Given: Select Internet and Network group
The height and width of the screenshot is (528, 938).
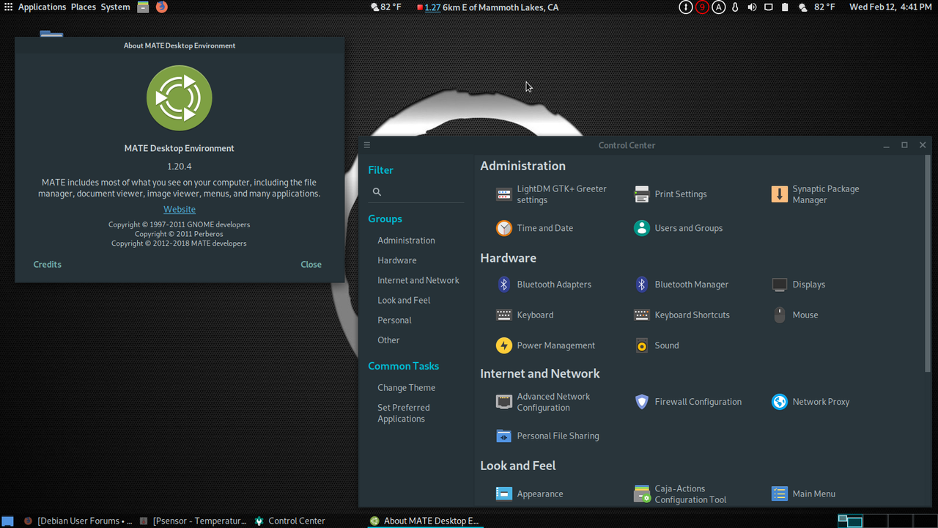Looking at the screenshot, I should point(418,280).
